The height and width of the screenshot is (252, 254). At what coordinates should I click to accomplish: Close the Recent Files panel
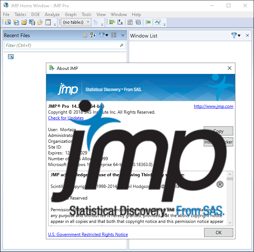(x=123, y=35)
